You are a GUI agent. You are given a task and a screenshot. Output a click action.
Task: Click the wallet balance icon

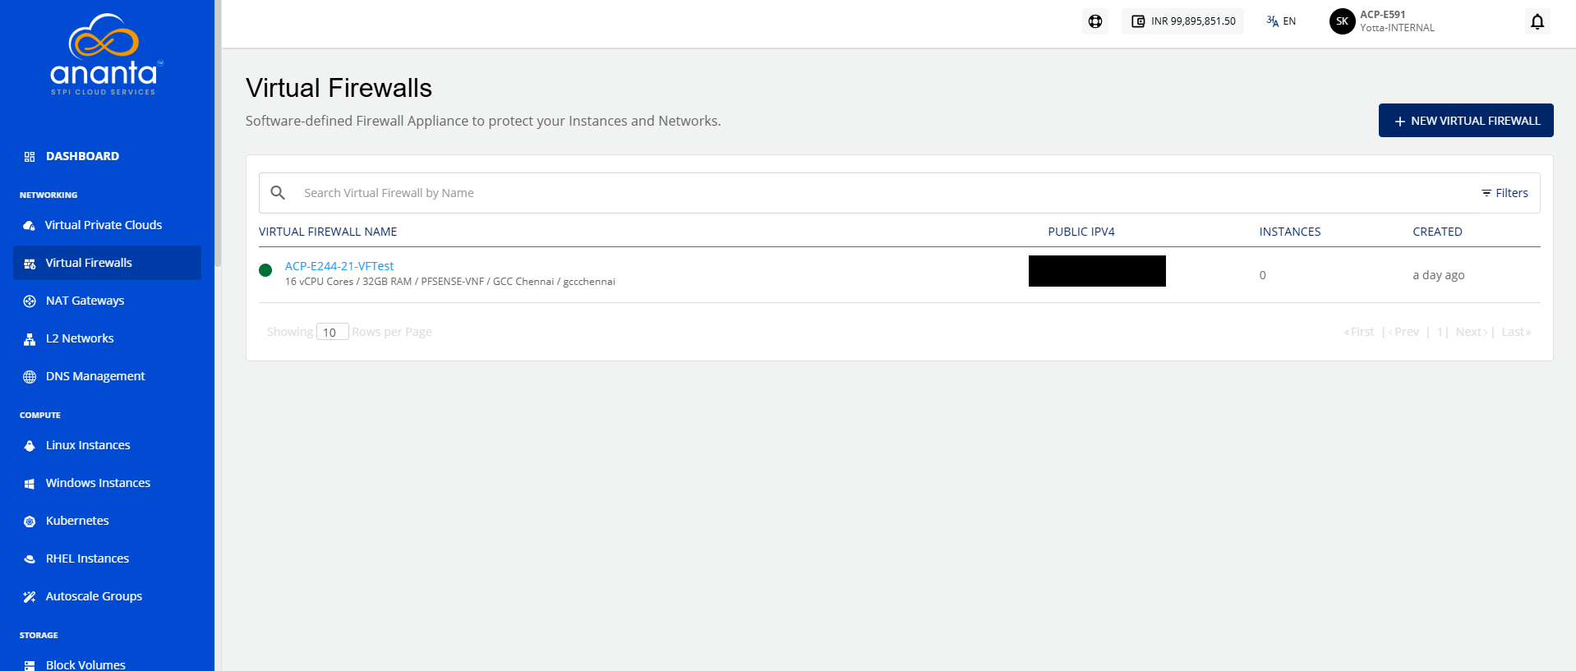(1138, 21)
